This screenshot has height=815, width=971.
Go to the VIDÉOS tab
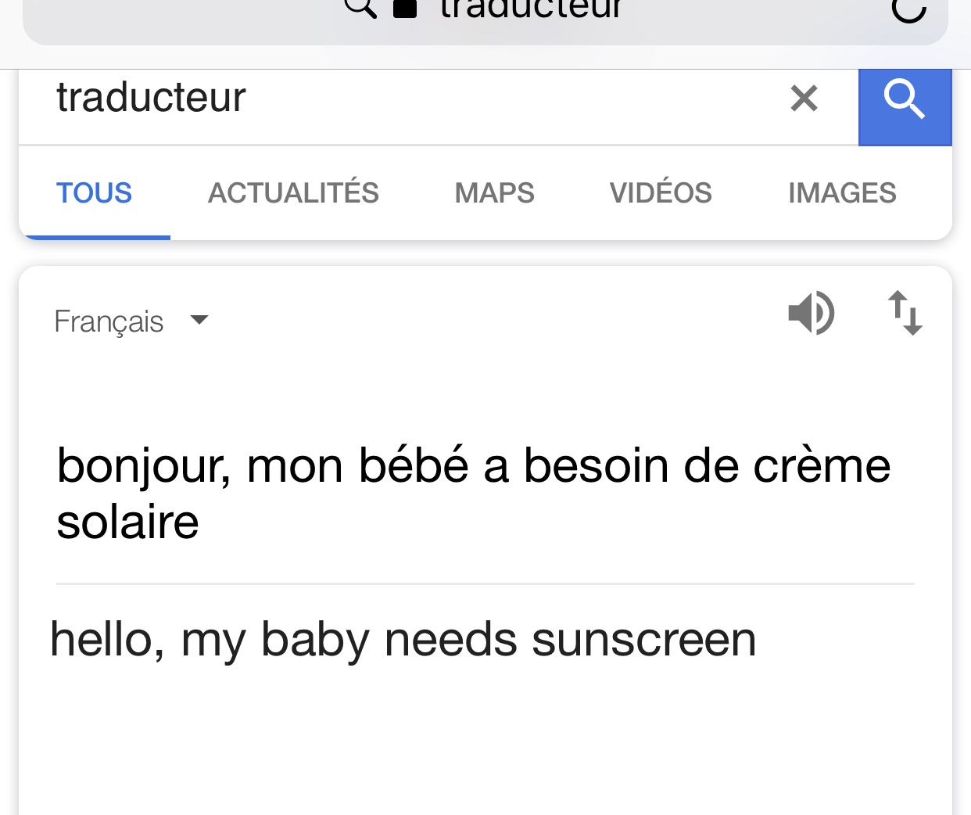pos(661,193)
